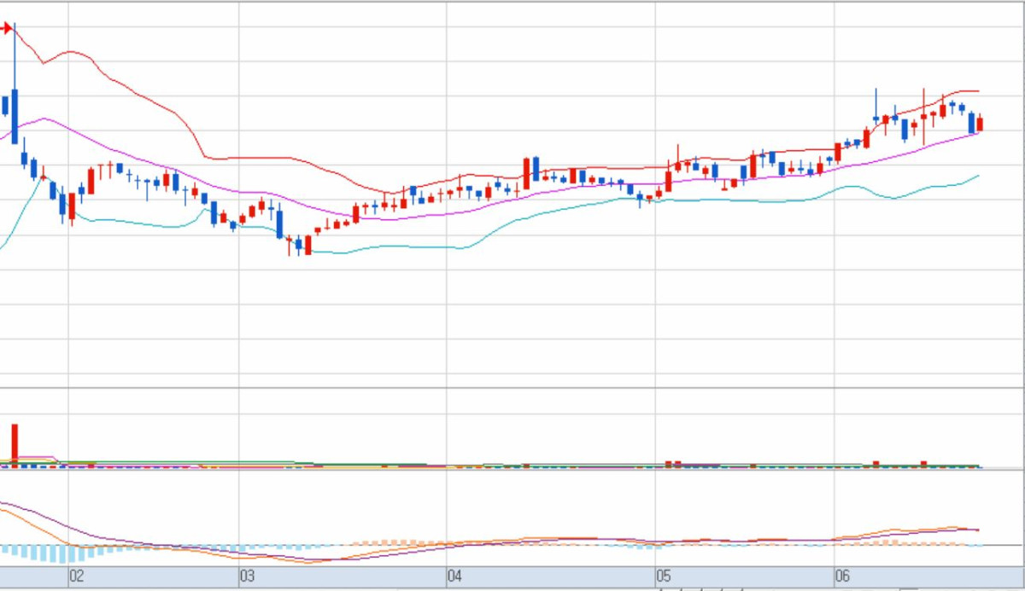This screenshot has width=1025, height=591.
Task: Select the "04" date label on the time axis
Action: coord(454,577)
